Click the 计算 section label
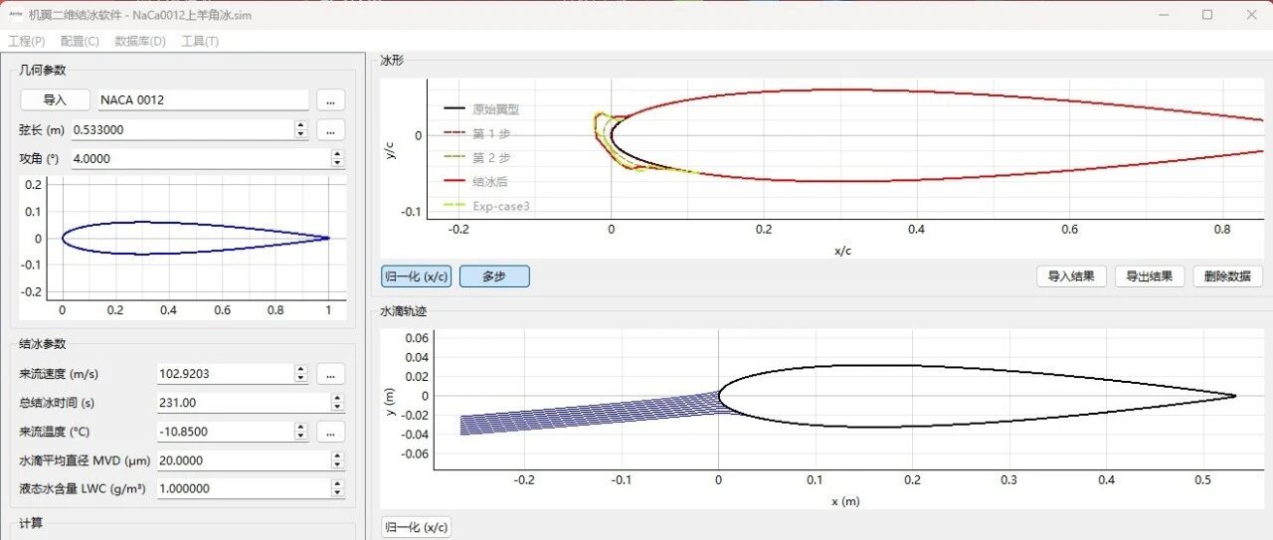1273x540 pixels. pos(31,523)
